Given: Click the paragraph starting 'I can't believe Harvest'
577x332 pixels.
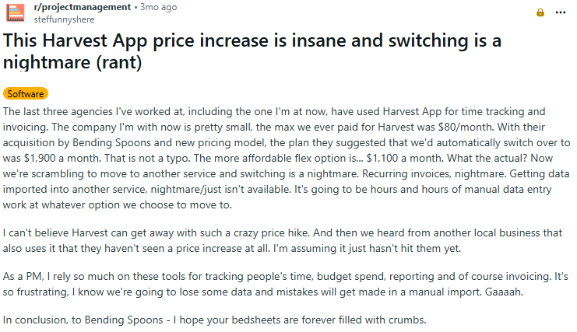Looking at the screenshot, I should click(283, 240).
